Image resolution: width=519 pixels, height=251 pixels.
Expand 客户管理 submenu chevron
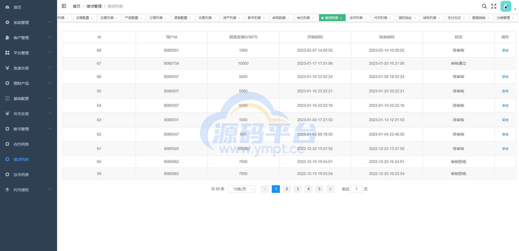(x=50, y=37)
